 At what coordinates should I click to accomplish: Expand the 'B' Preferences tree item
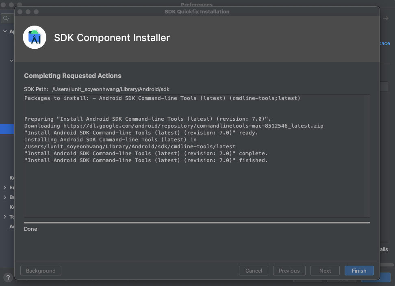[x=5, y=197]
